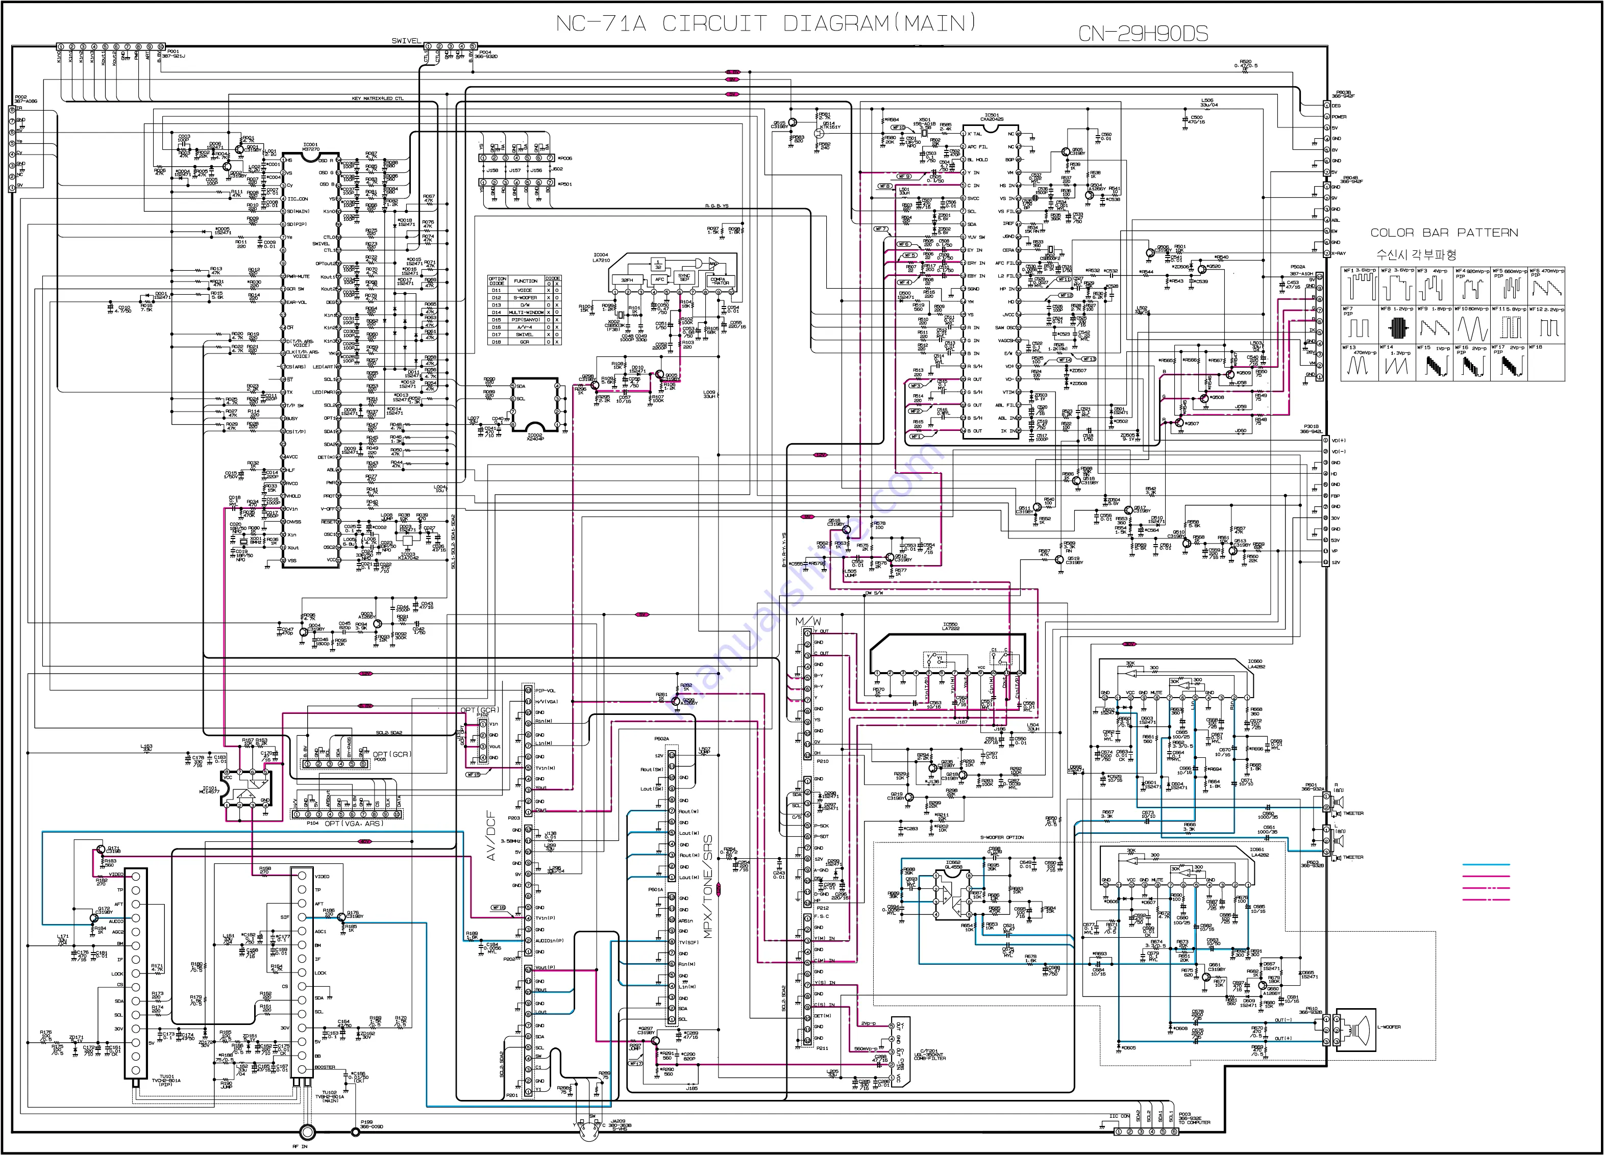Image resolution: width=1604 pixels, height=1155 pixels.
Task: Click the IC662 GL4558 label
Action: click(953, 864)
